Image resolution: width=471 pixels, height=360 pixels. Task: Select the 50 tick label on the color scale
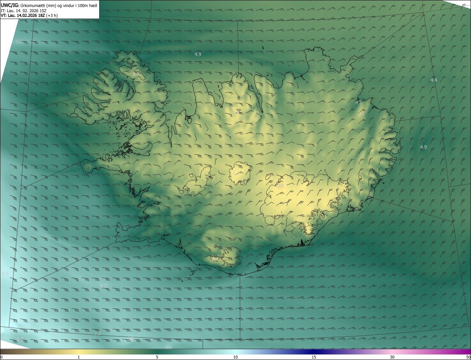coord(468,357)
